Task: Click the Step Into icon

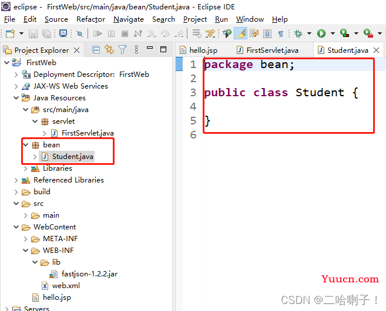Action: pos(152,33)
